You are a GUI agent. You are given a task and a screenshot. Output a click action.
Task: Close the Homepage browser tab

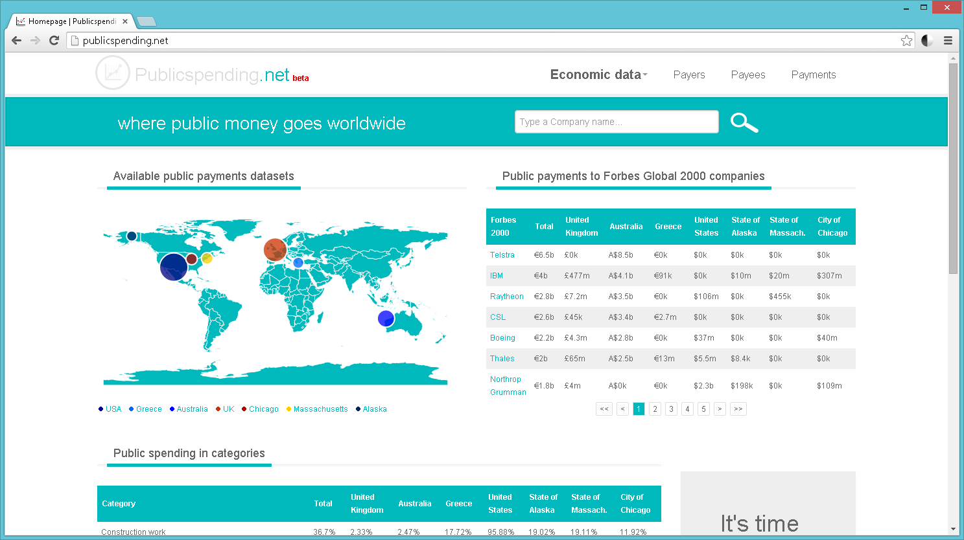pyautogui.click(x=125, y=21)
